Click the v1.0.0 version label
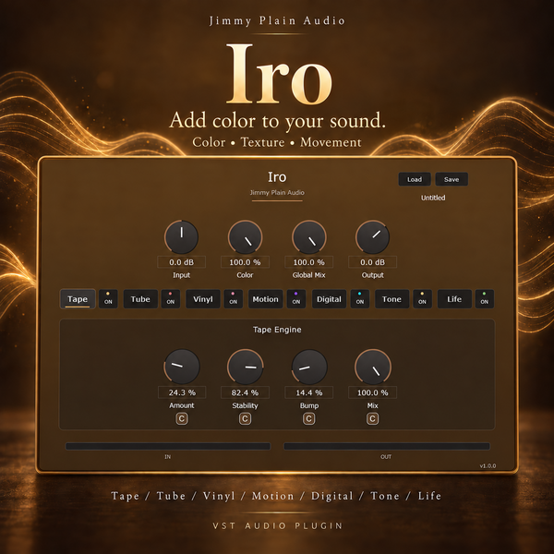The image size is (554, 554). coord(488,466)
